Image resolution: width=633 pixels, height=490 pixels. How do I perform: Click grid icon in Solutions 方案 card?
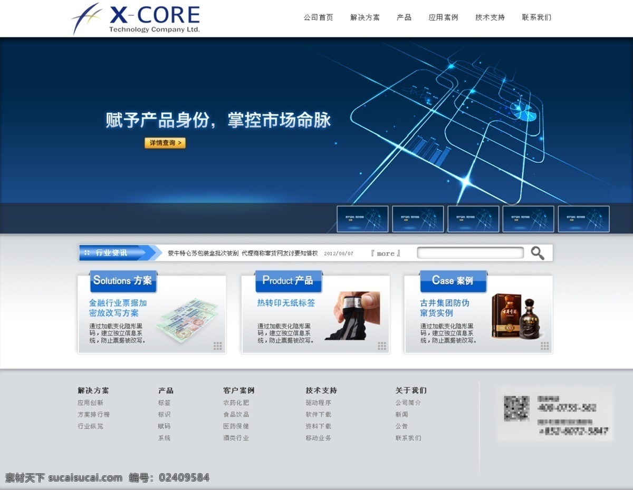tap(218, 346)
